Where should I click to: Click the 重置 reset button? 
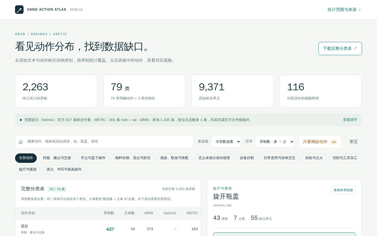coord(353,142)
